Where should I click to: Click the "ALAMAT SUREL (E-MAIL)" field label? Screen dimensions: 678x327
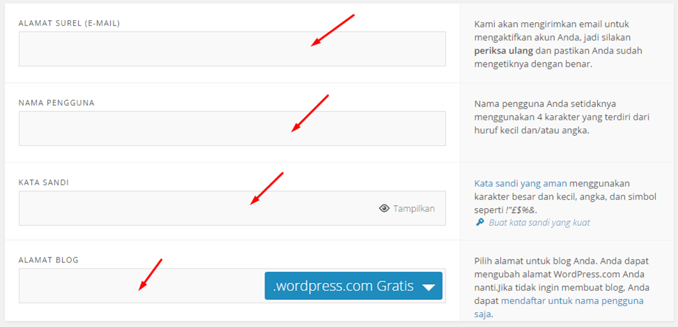pyautogui.click(x=70, y=24)
